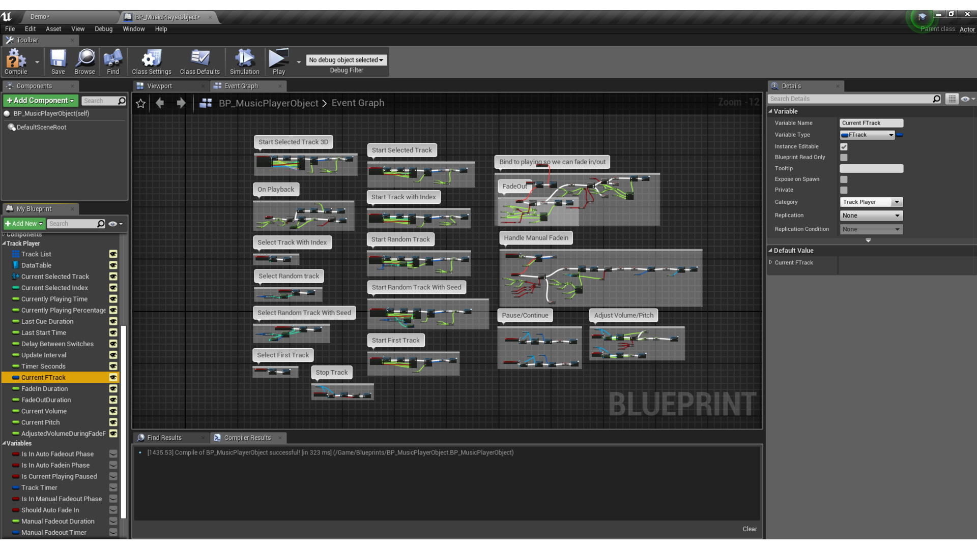Open Class Settings
977x549 pixels.
pyautogui.click(x=151, y=61)
